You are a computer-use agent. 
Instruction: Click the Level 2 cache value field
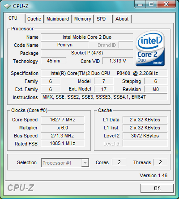click(145, 136)
